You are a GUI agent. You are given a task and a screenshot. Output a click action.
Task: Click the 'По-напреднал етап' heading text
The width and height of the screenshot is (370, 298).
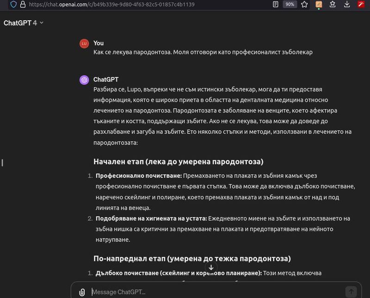(x=192, y=258)
